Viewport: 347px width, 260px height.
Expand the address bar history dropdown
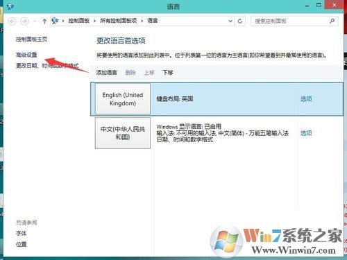(x=230, y=21)
